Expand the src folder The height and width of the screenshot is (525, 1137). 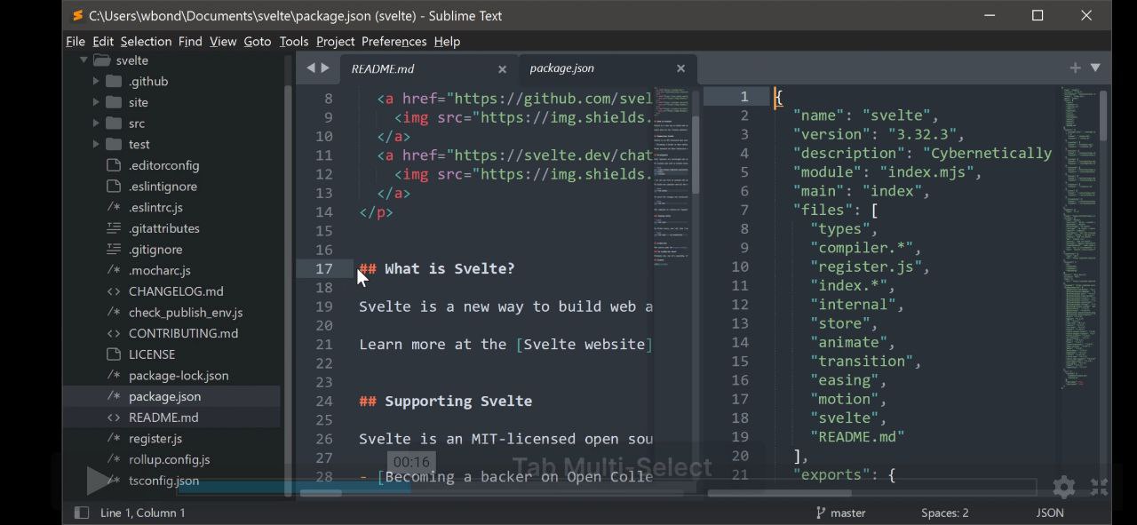[x=96, y=123]
